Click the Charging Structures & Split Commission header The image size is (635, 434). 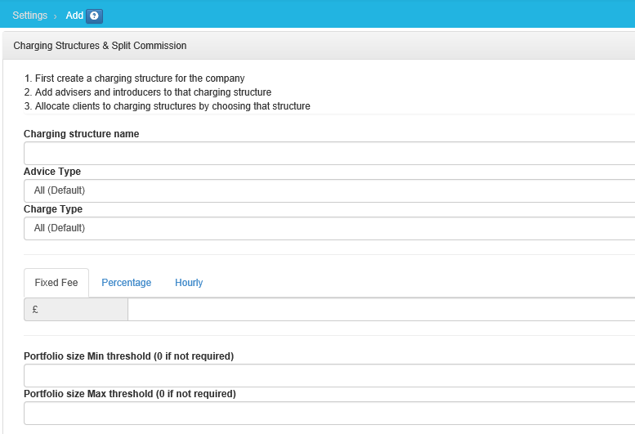coord(100,46)
